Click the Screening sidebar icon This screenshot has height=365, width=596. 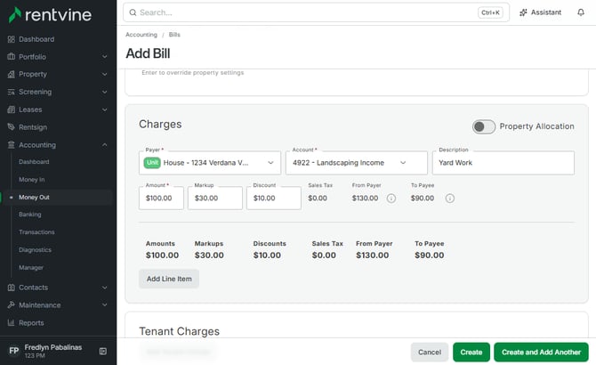point(11,92)
